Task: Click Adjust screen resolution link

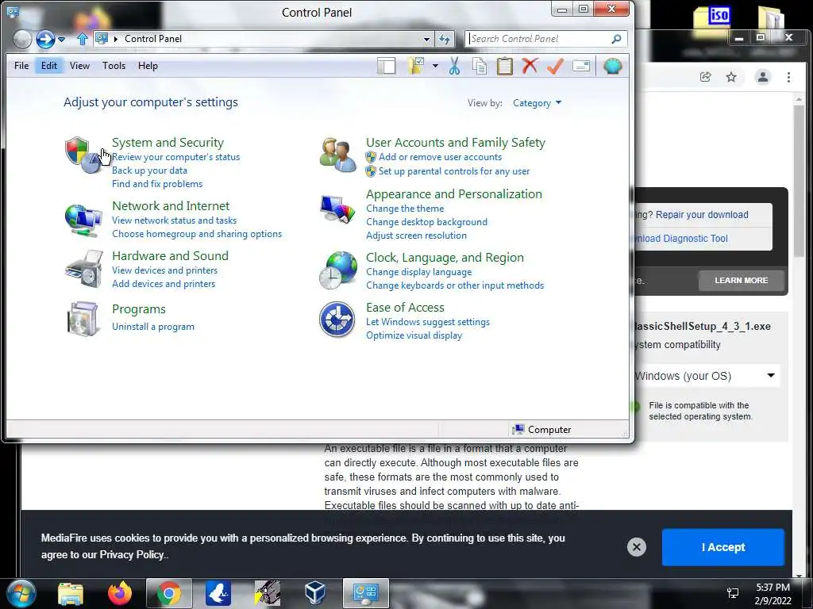Action: 416,236
